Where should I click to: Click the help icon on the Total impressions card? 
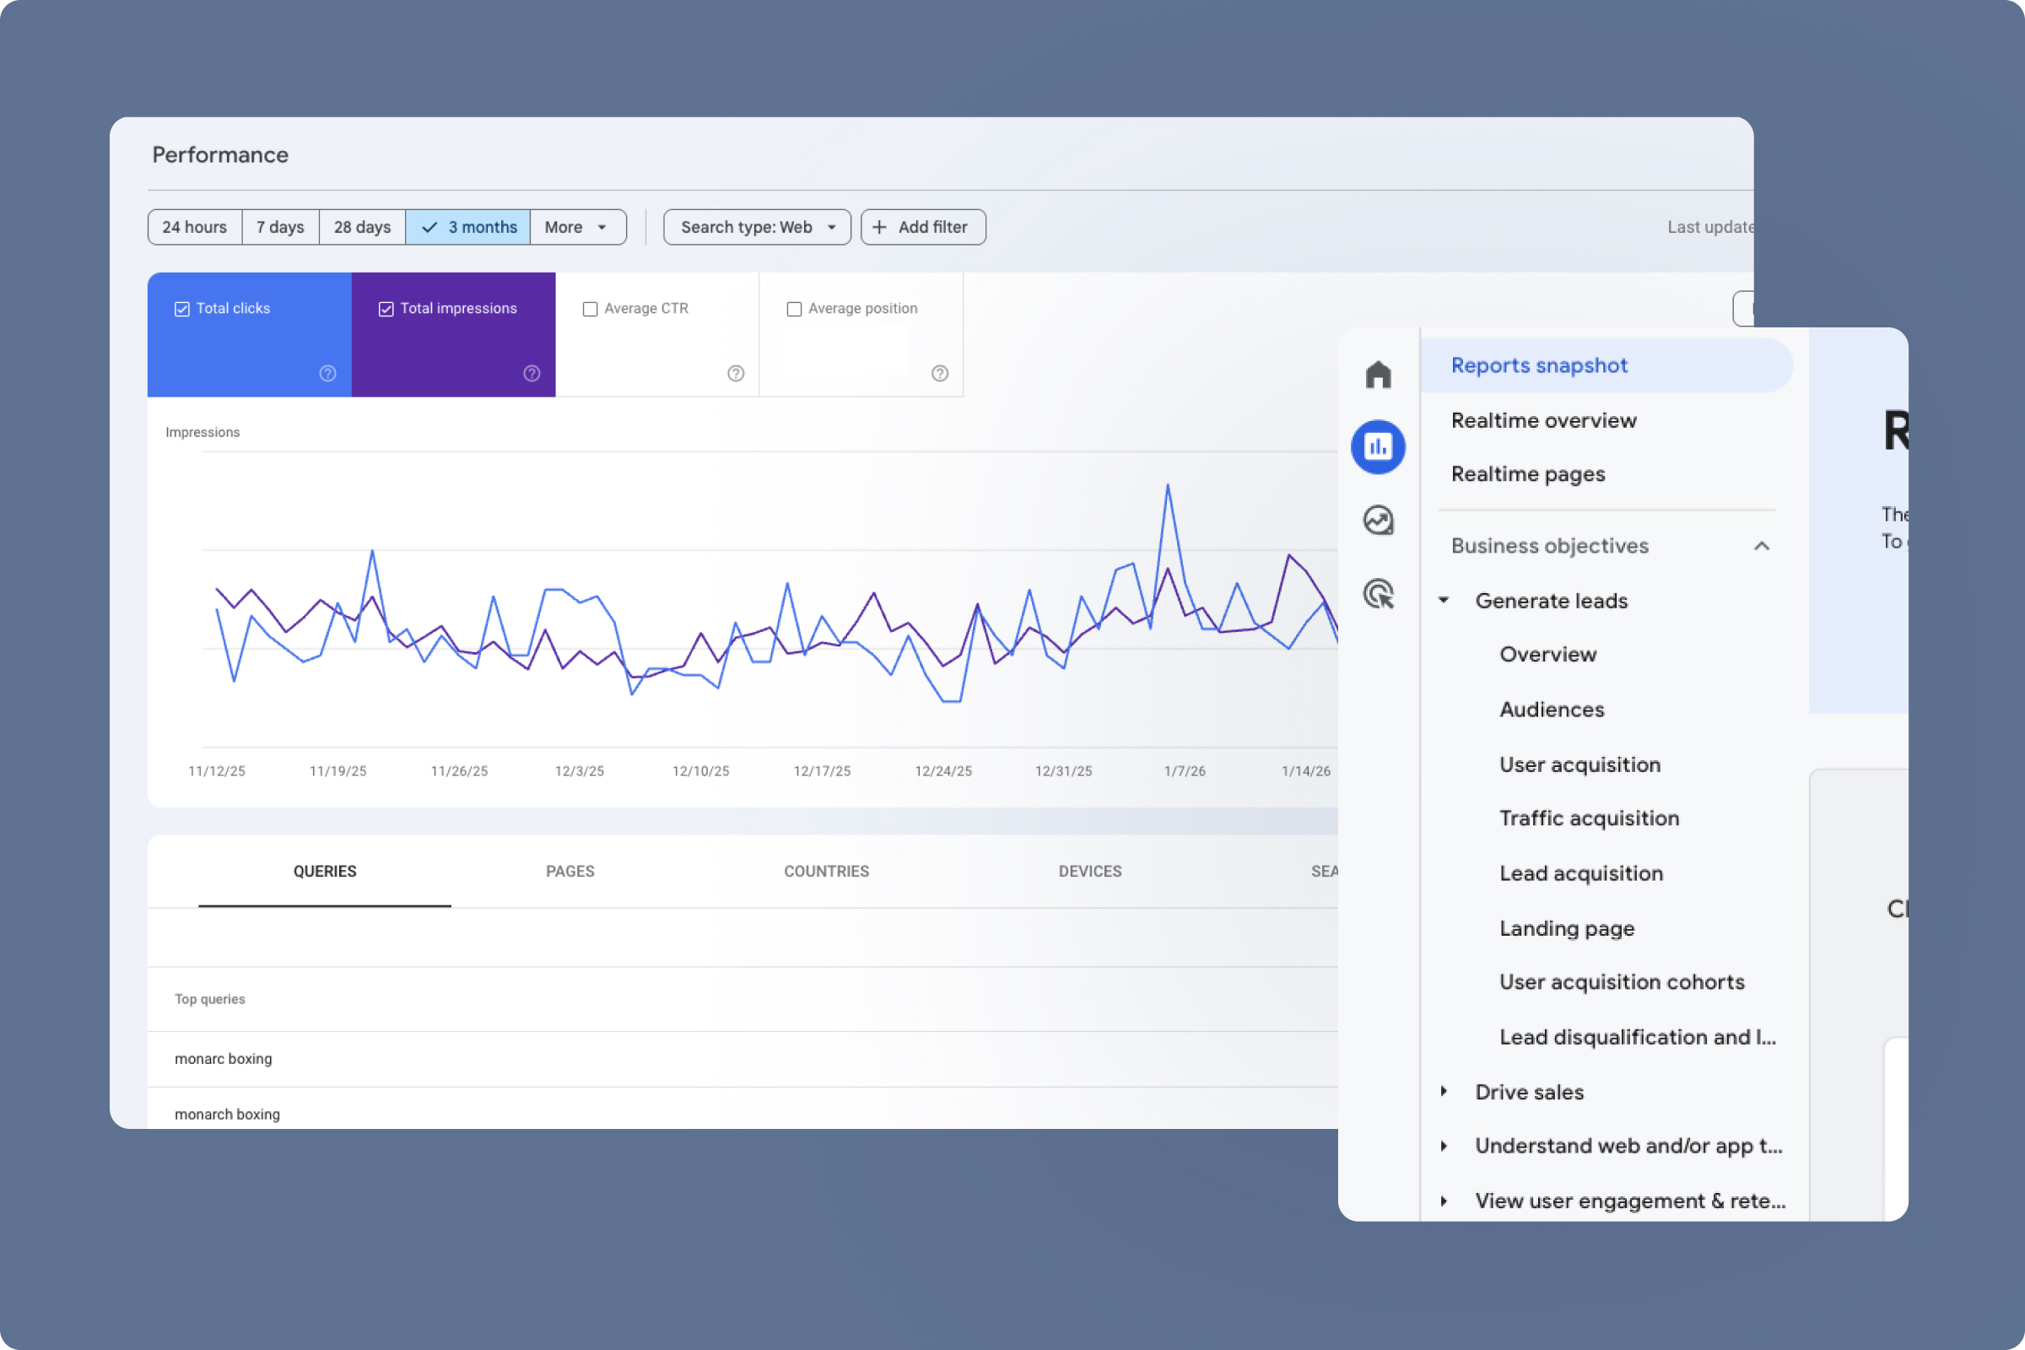pyautogui.click(x=532, y=373)
